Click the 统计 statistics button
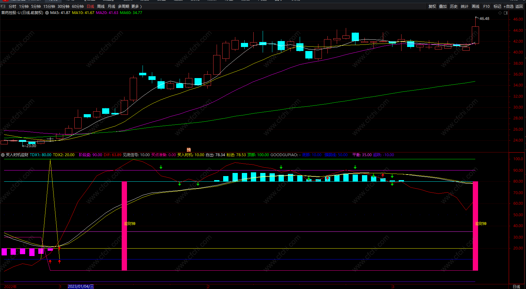The height and width of the screenshot is (289, 526). pos(465,7)
